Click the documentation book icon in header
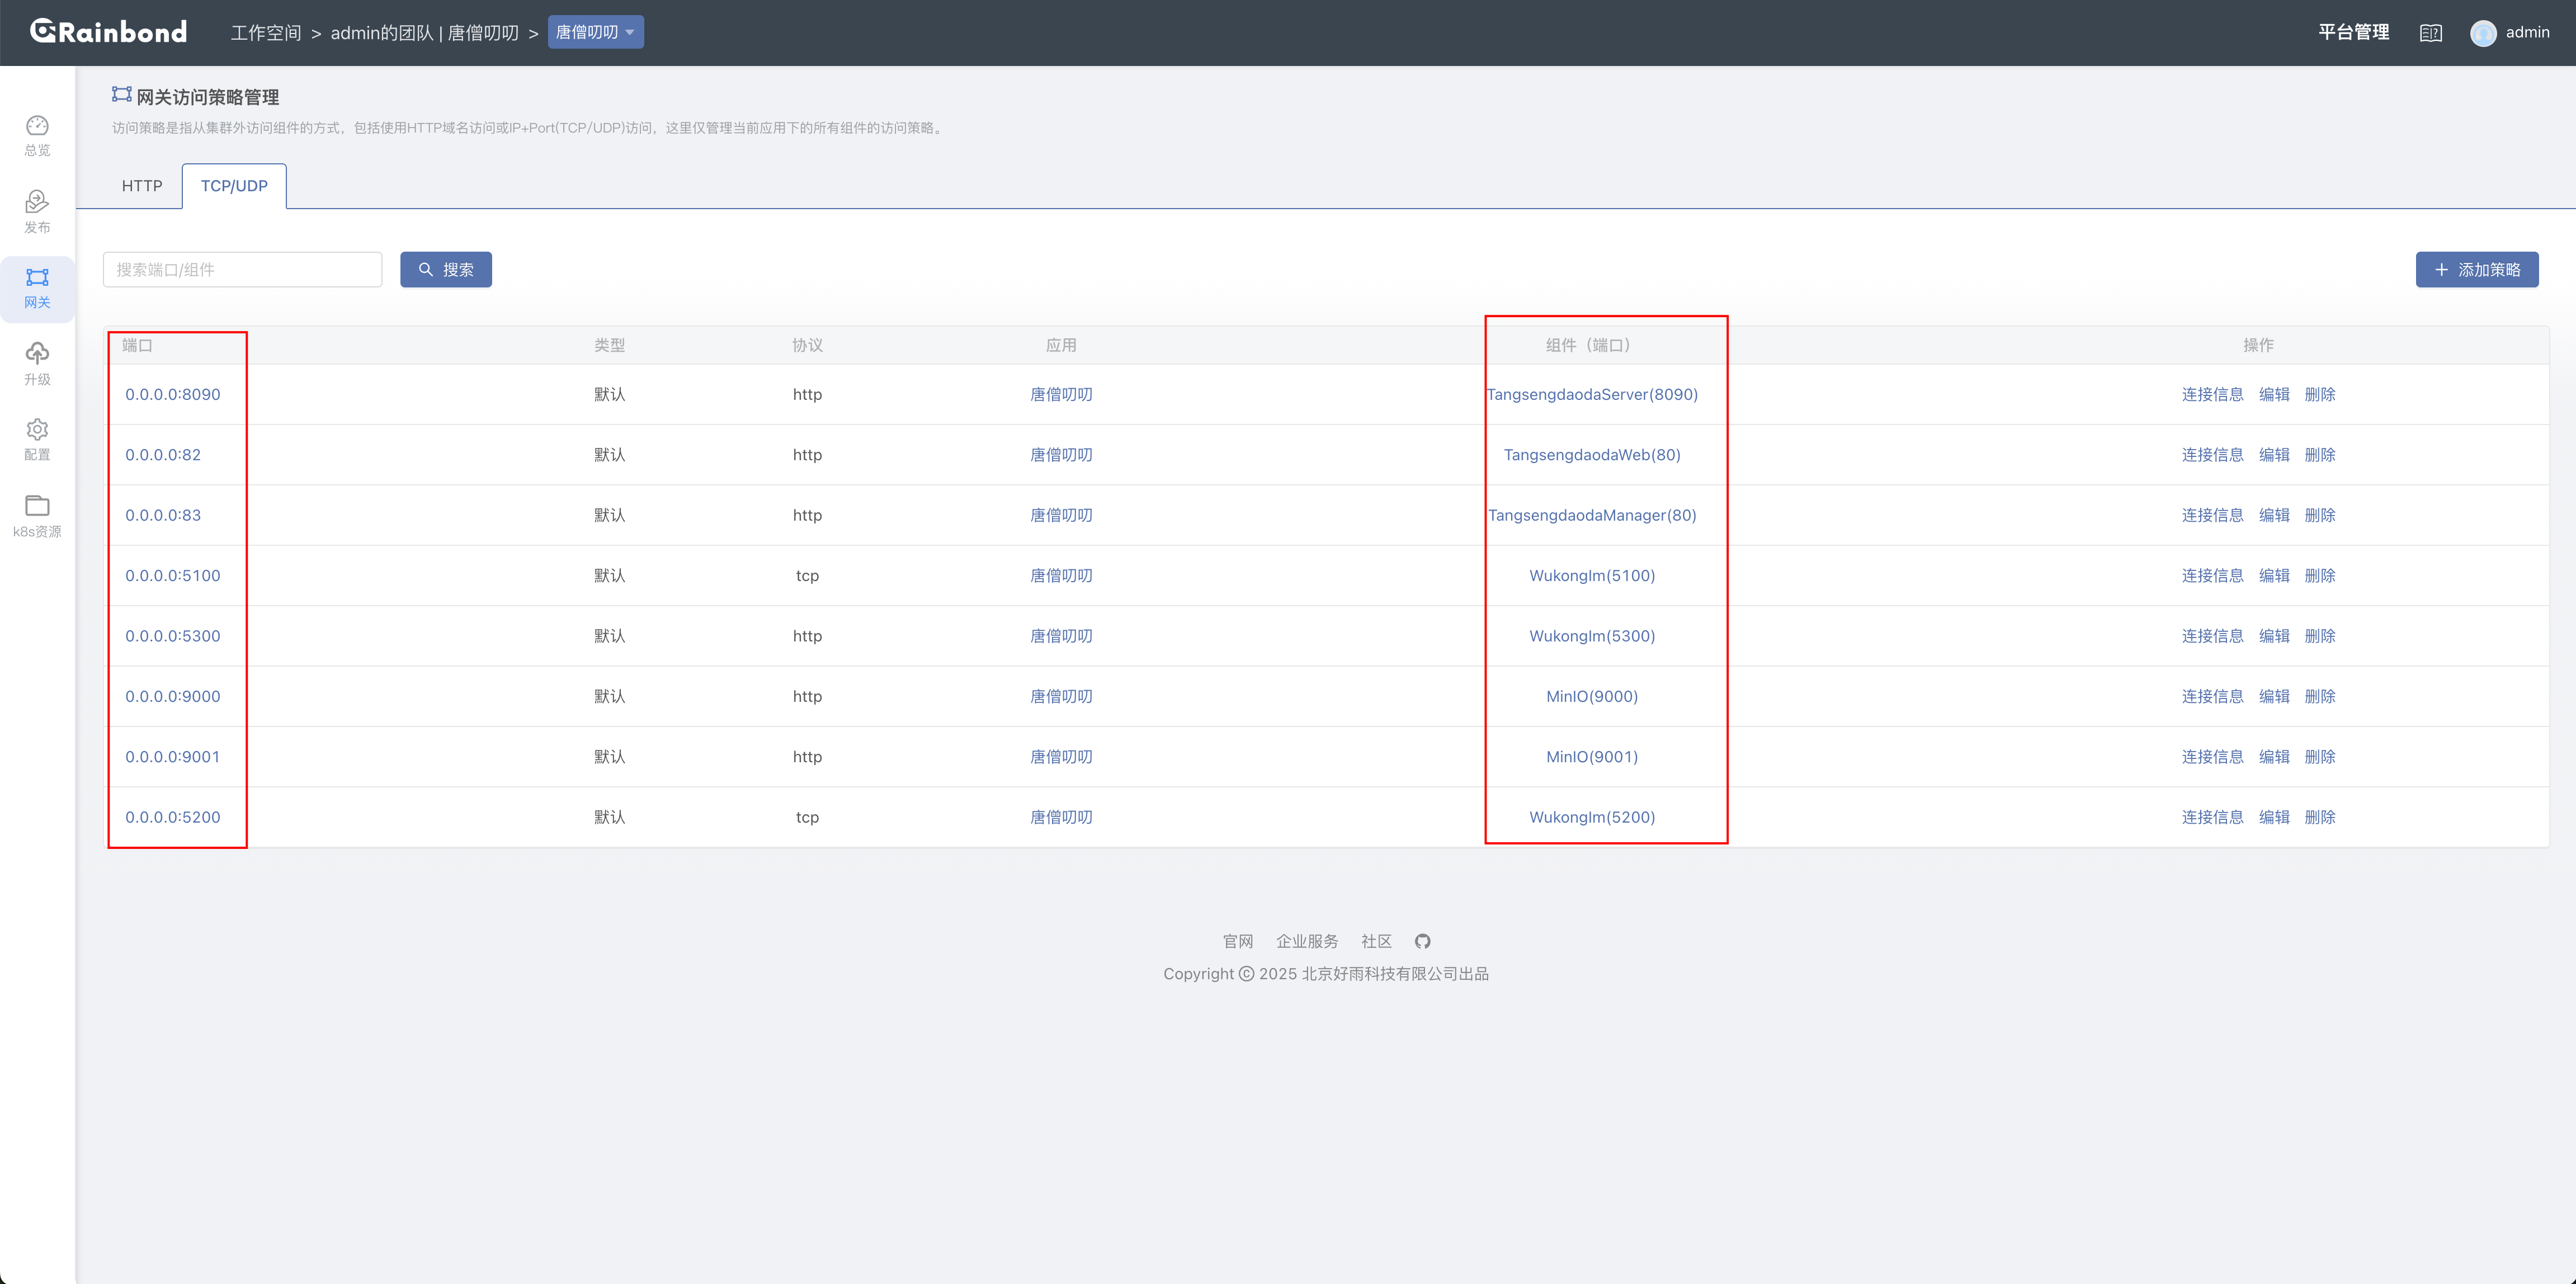2576x1284 pixels. (x=2430, y=33)
